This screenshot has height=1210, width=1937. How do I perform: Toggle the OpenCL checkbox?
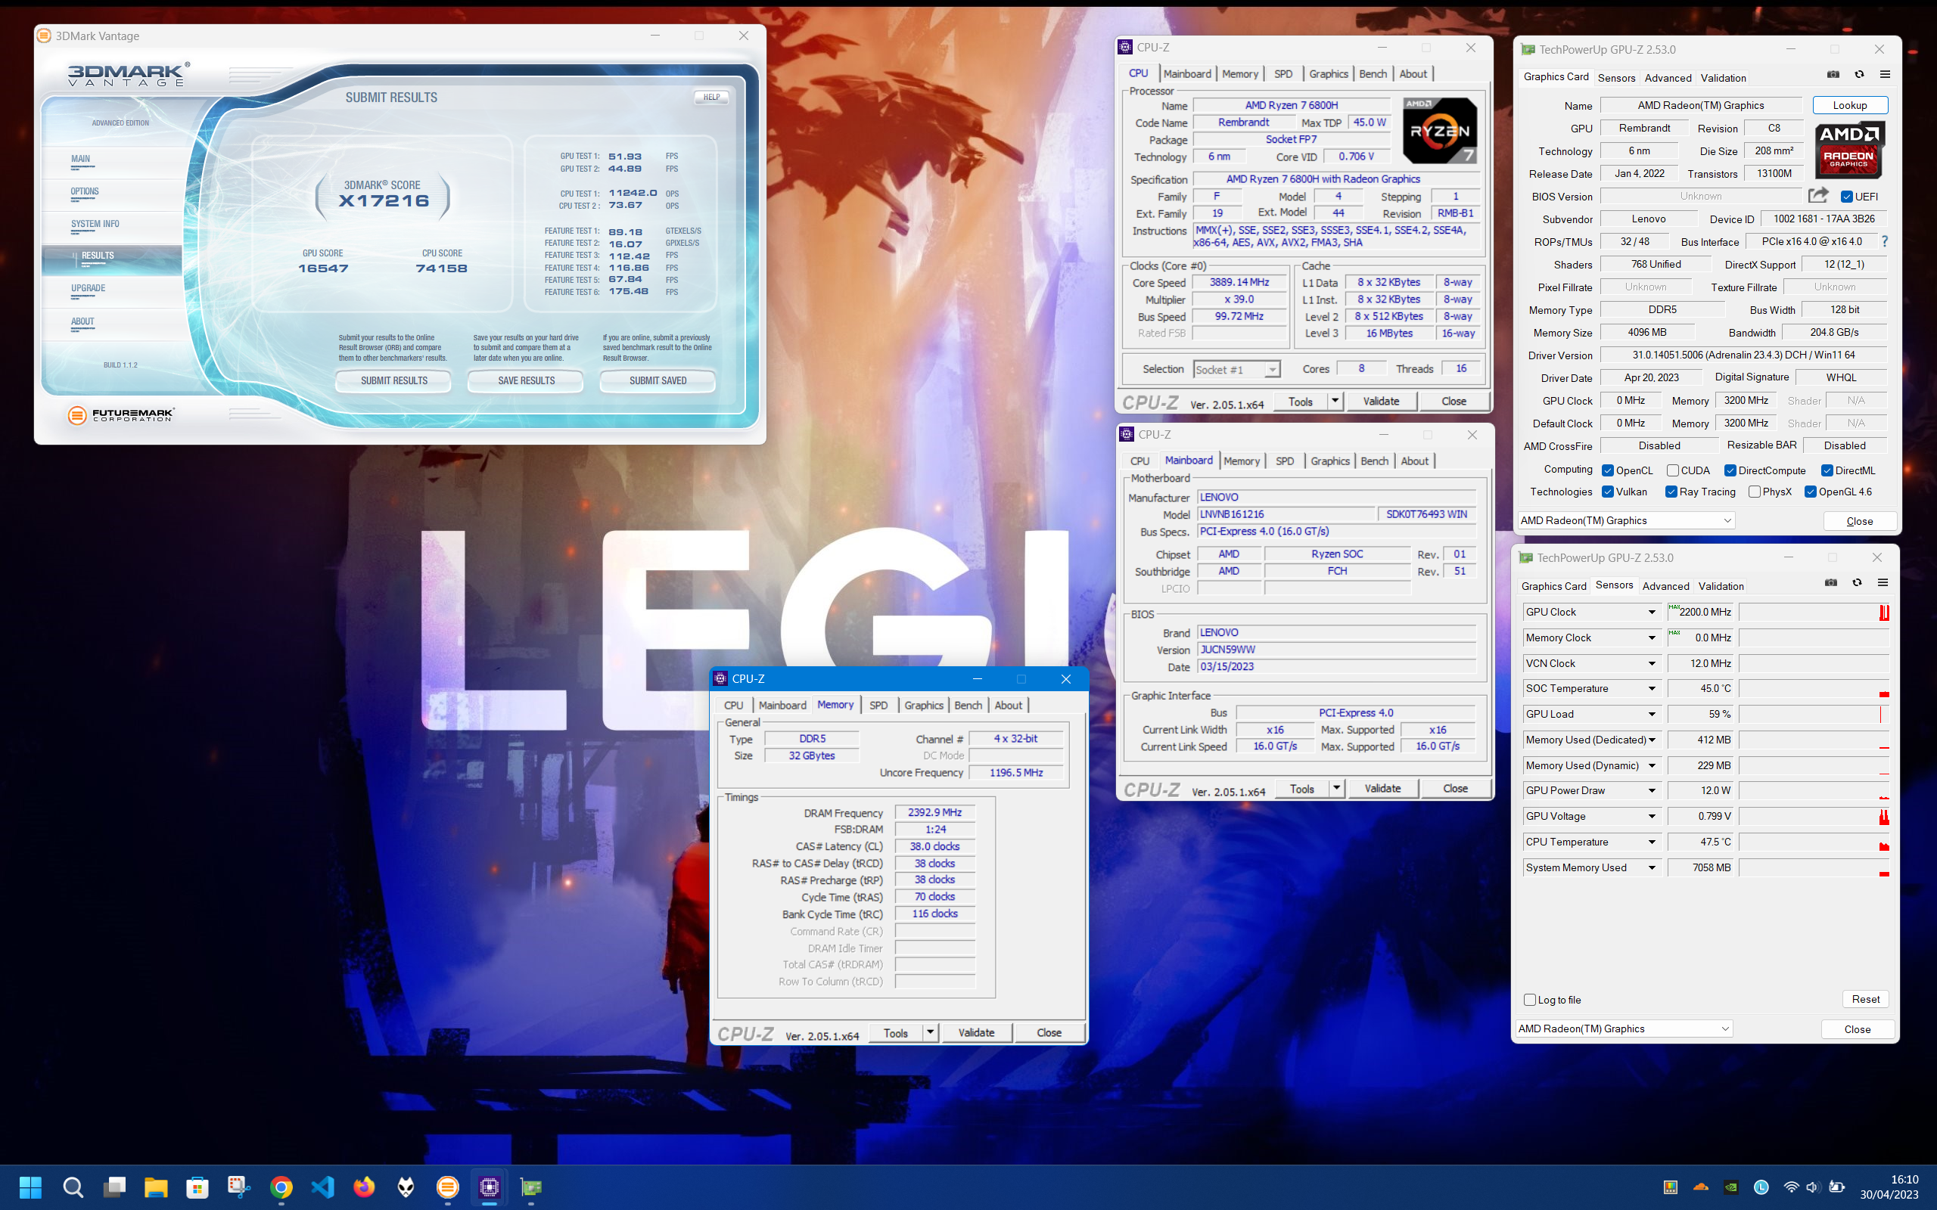tap(1607, 470)
